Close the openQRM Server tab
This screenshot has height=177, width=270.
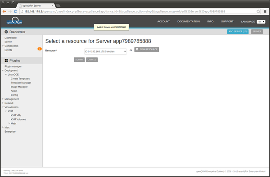tap(53, 6)
